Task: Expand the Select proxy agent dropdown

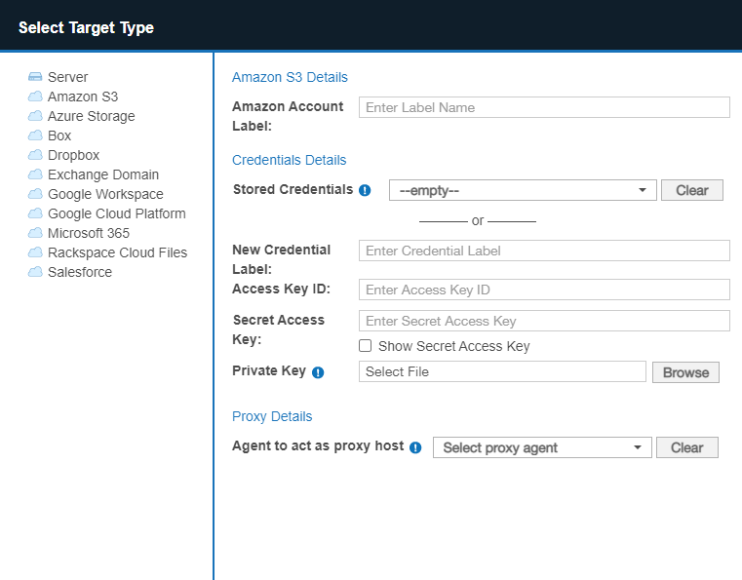Action: [x=542, y=447]
